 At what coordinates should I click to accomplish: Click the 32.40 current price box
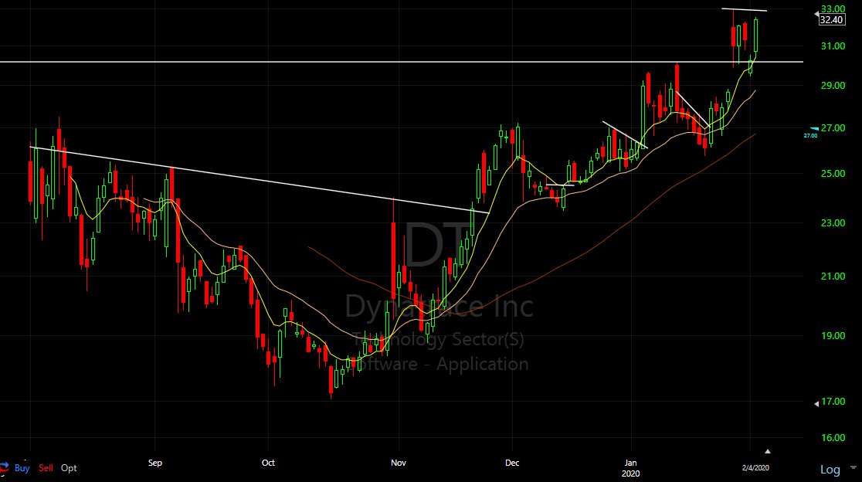[x=831, y=20]
